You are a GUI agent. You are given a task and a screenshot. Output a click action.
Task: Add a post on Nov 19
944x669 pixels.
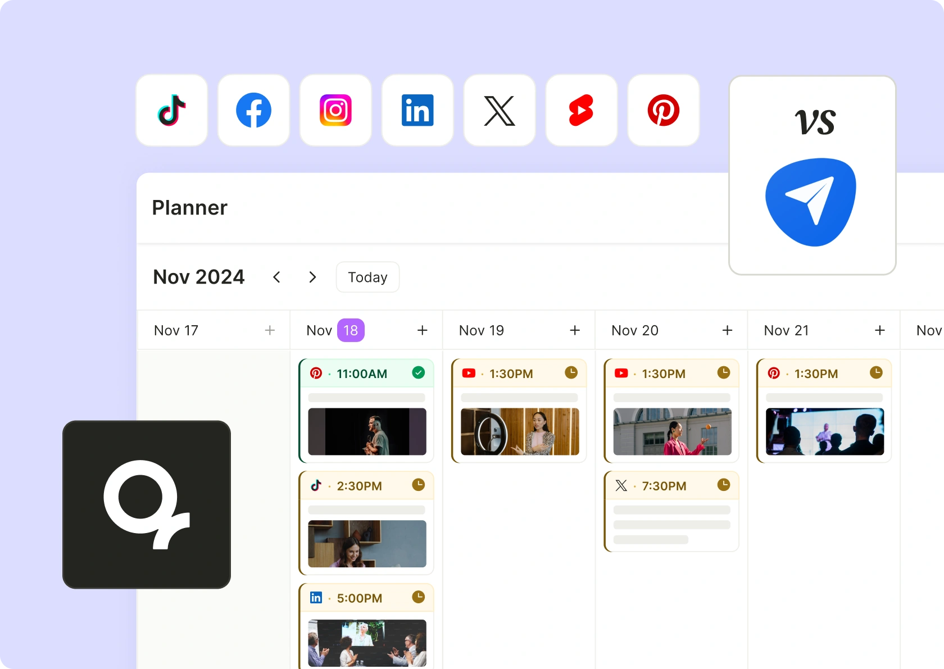[575, 330]
